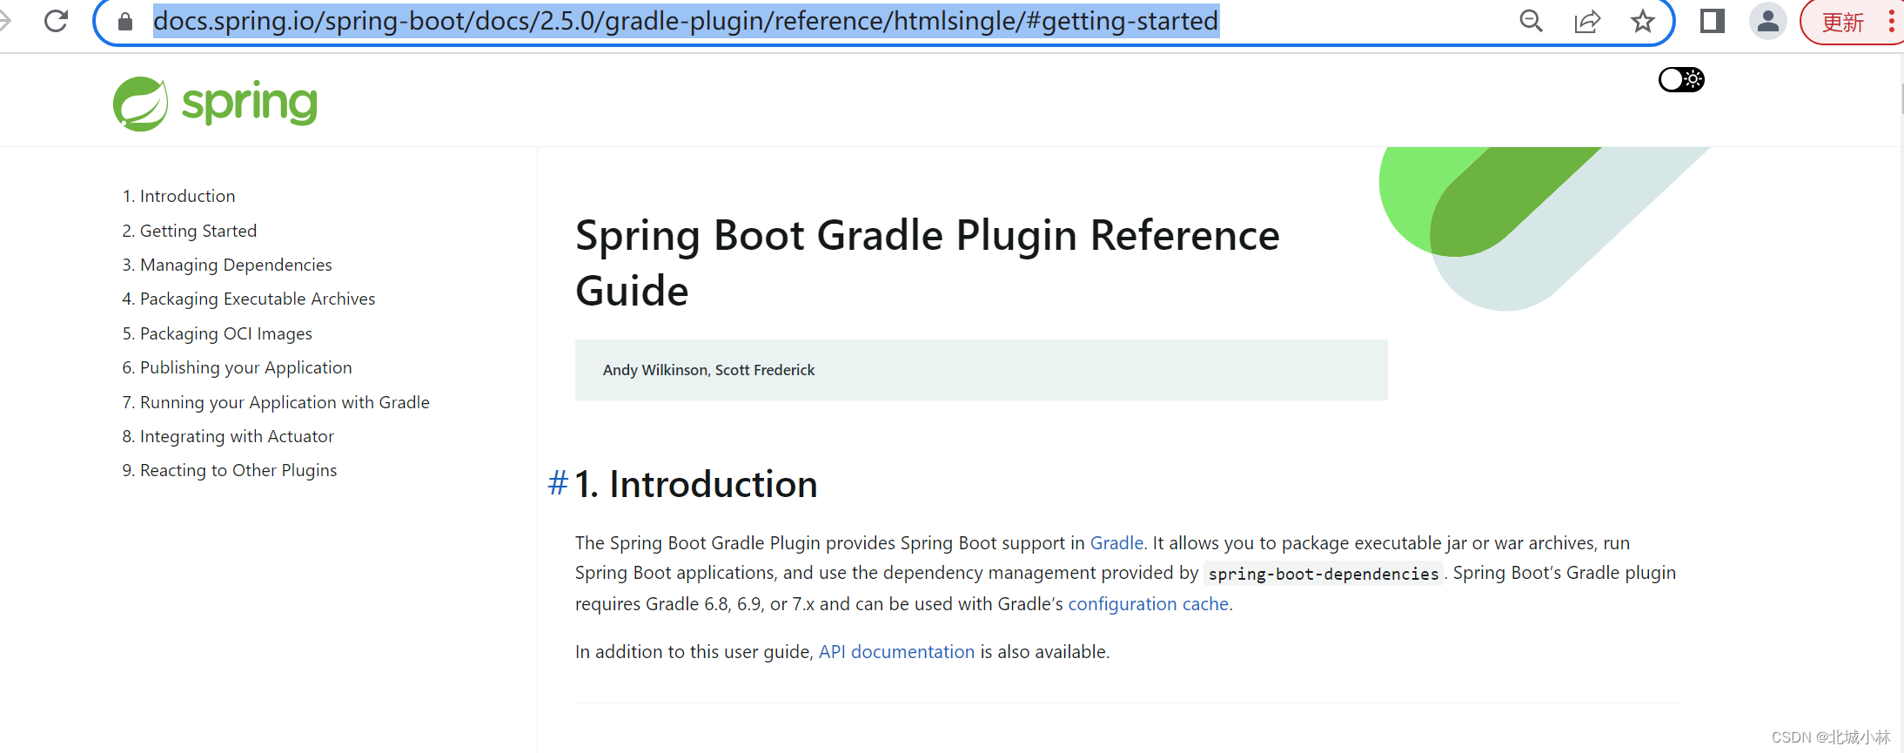Open the browser three-dot menu

[1892, 21]
